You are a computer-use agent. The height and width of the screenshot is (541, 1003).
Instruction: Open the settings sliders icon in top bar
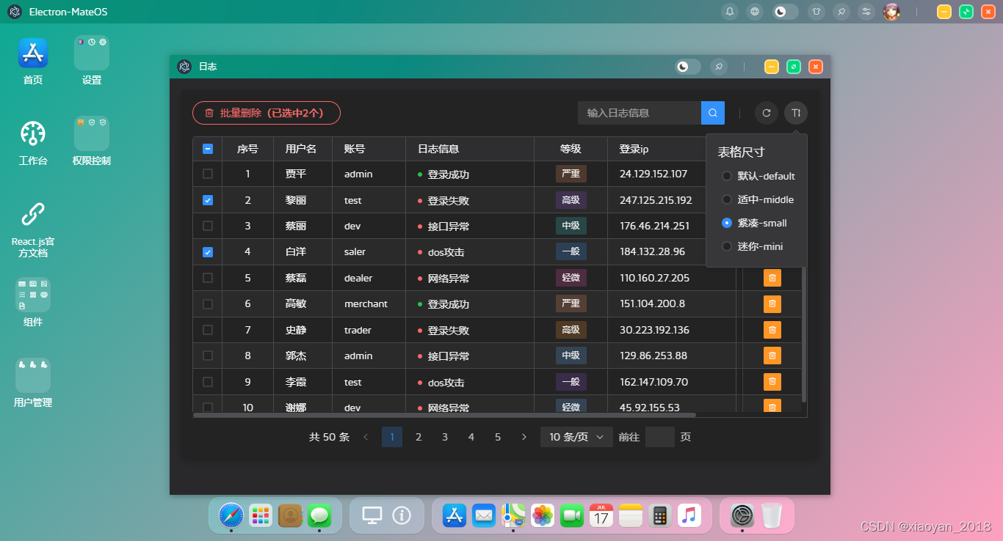[x=866, y=12]
